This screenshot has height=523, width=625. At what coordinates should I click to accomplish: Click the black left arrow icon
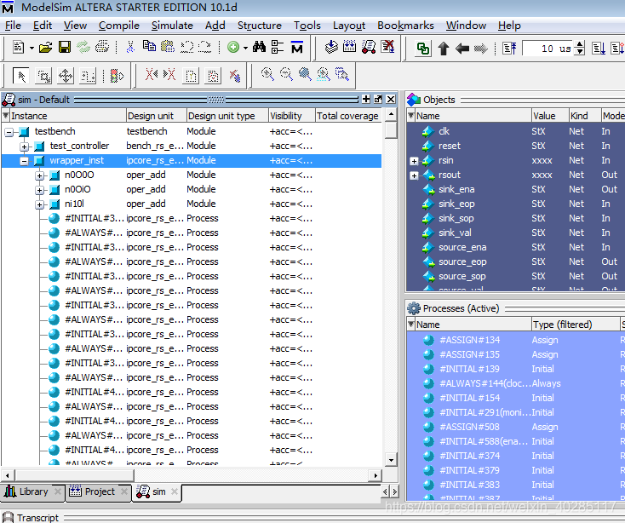point(462,49)
